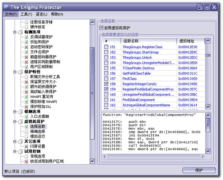The height and width of the screenshot is (180, 223).
Task: Sort by 虚拟地址 column header
Action: point(191,41)
